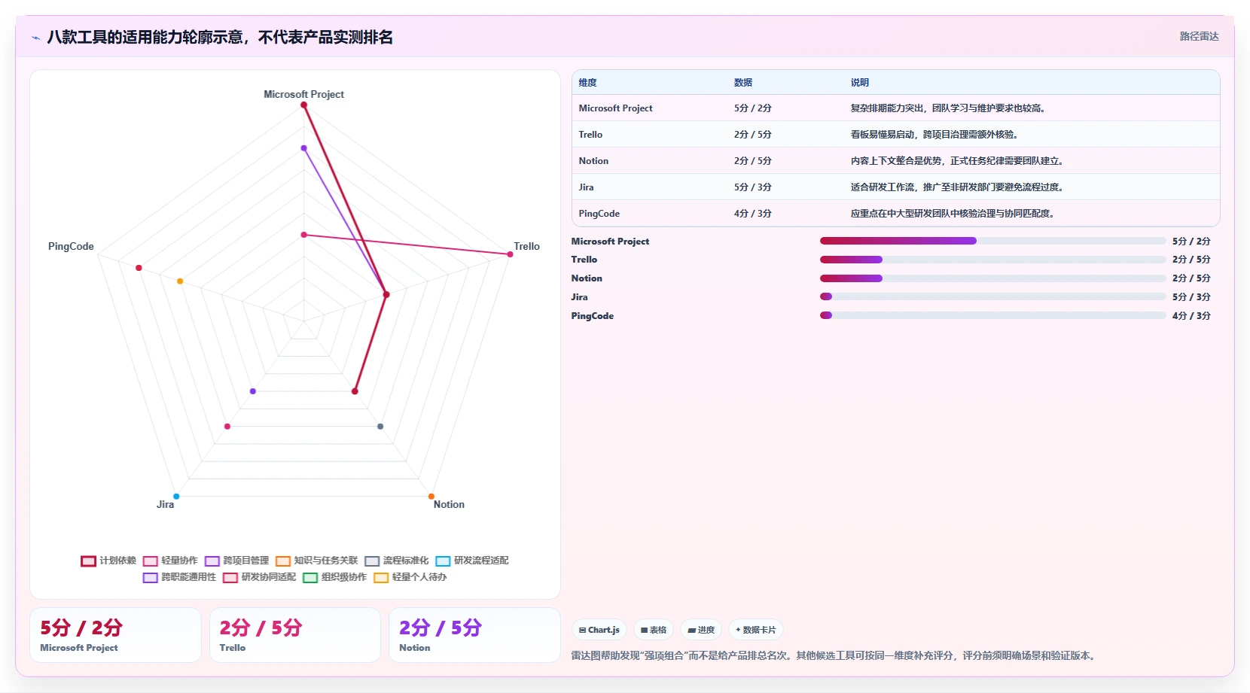1250x693 pixels.
Task: Toggle the 跨项目管理 legend series
Action: pyautogui.click(x=236, y=561)
